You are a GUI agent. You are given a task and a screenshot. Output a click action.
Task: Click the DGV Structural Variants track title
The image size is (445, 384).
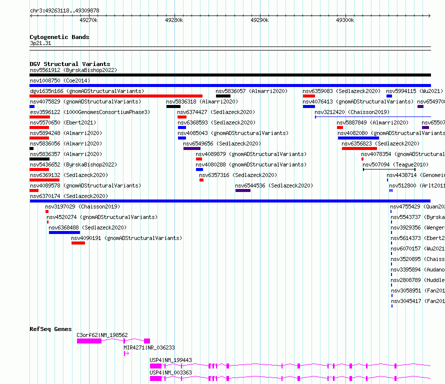(x=70, y=64)
